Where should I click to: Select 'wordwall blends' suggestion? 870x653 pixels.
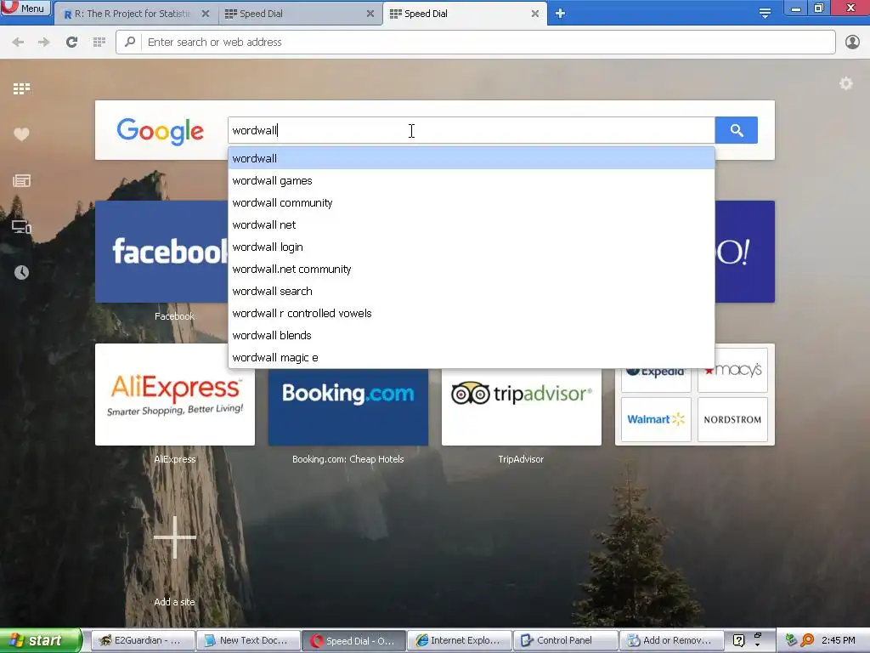pos(471,335)
